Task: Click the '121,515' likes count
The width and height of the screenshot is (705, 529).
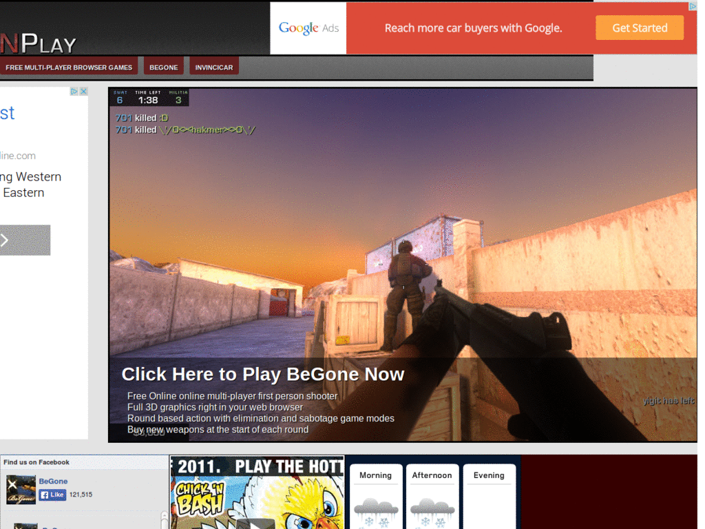Action: click(81, 495)
